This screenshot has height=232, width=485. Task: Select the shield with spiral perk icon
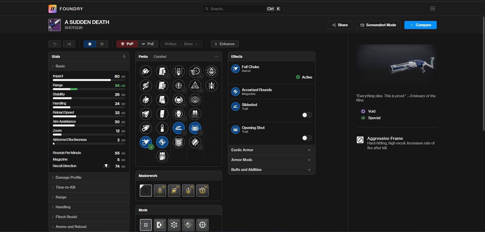click(179, 142)
